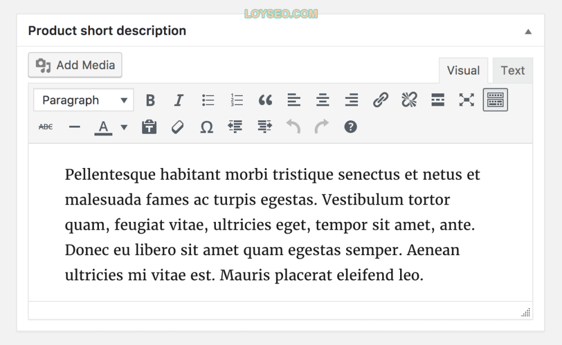Viewport: 562px width, 345px height.
Task: Align text left
Action: pyautogui.click(x=294, y=100)
